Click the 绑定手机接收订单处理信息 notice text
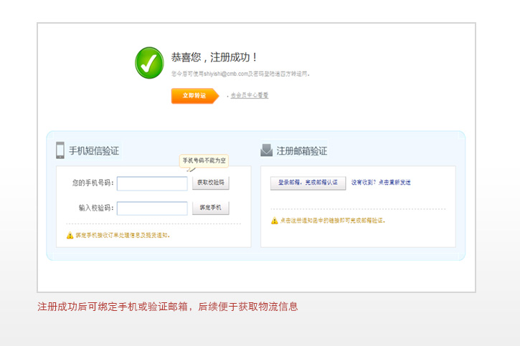Screen dimensions: 520x346 coord(123,235)
